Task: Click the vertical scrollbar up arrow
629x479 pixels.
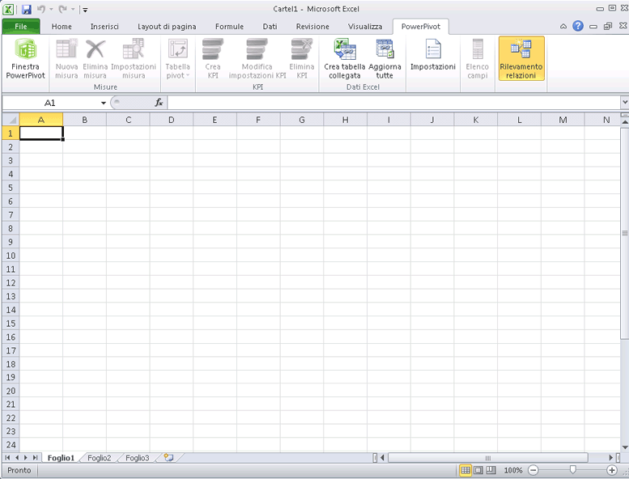Action: click(x=625, y=123)
